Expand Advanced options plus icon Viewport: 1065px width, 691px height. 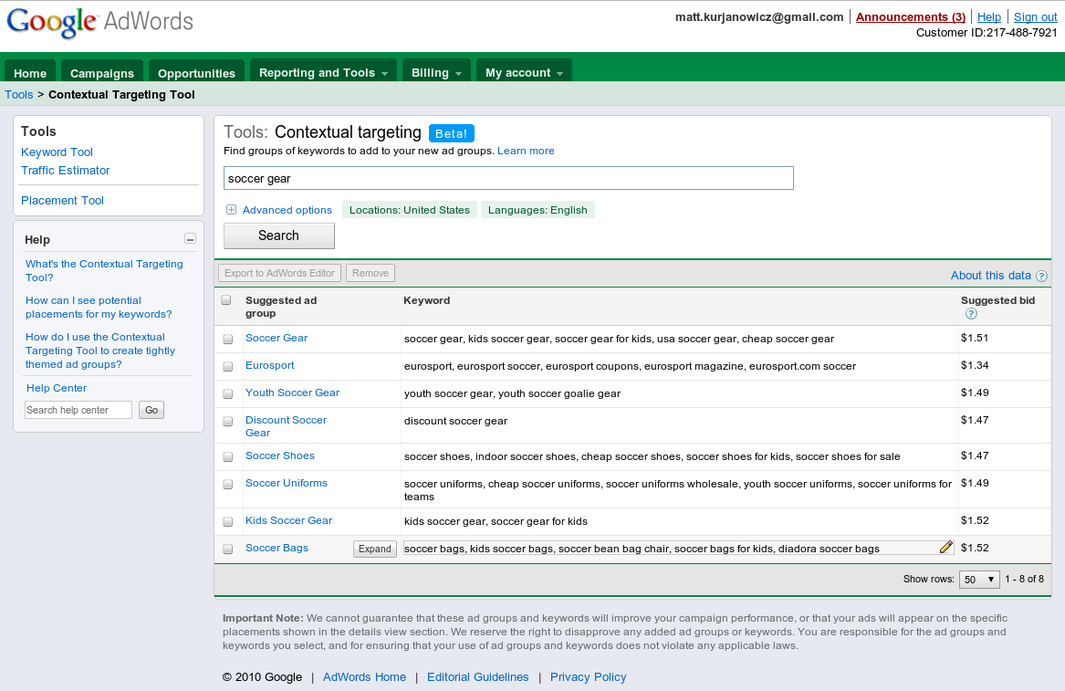point(231,210)
